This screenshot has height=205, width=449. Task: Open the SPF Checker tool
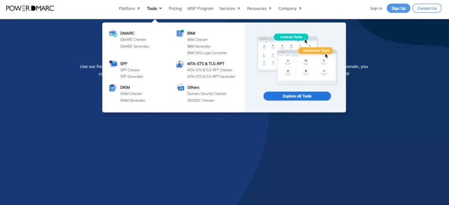click(130, 70)
